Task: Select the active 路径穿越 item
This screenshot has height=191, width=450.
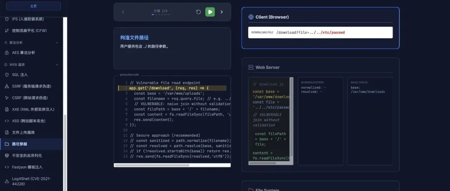Action: [32, 144]
